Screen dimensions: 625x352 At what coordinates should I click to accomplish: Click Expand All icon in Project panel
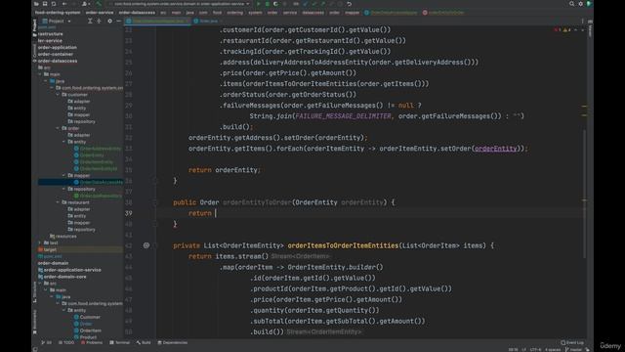tap(90, 21)
